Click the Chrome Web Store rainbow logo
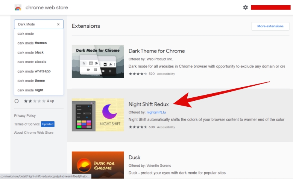The width and height of the screenshot is (293, 179). tap(18, 7)
